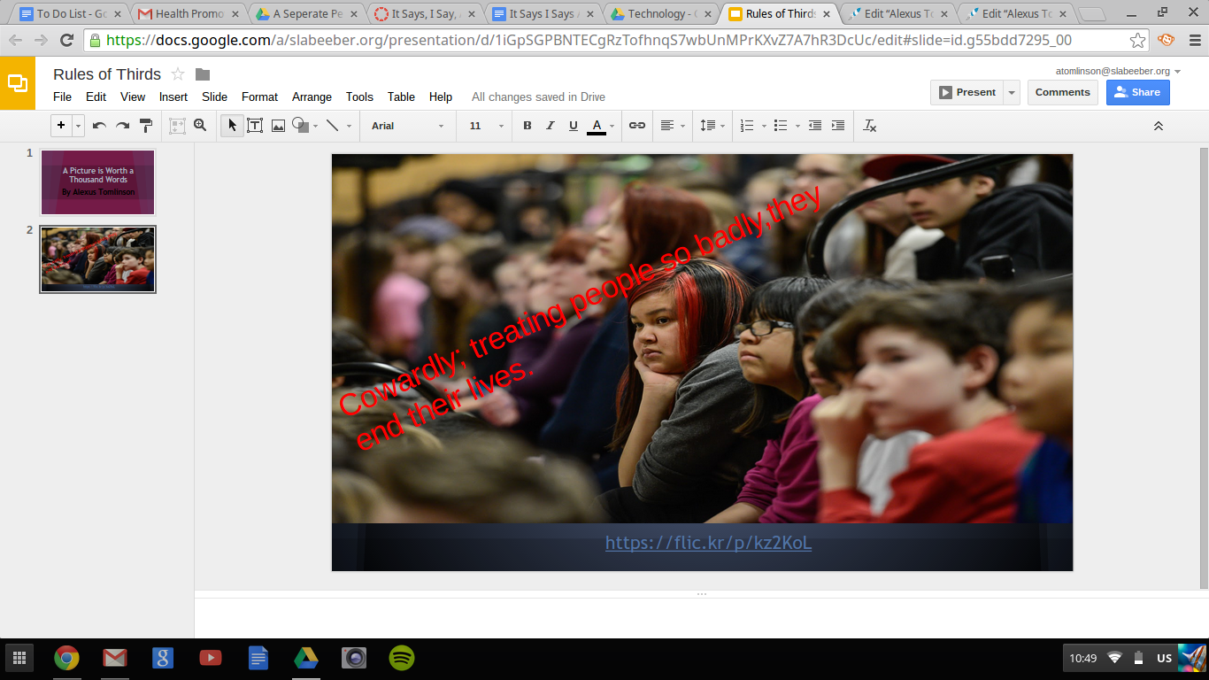Click the clear formatting icon

(x=870, y=126)
